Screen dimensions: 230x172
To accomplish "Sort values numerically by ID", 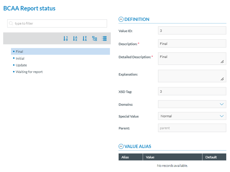I will (x=66, y=39).
